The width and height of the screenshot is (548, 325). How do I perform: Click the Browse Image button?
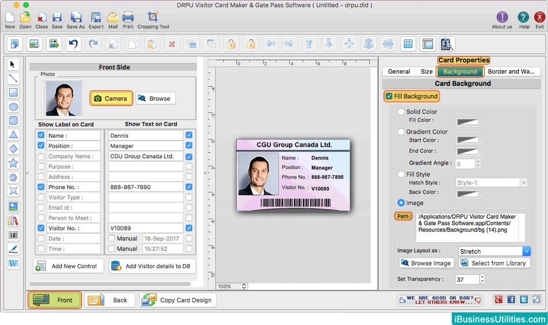point(426,263)
